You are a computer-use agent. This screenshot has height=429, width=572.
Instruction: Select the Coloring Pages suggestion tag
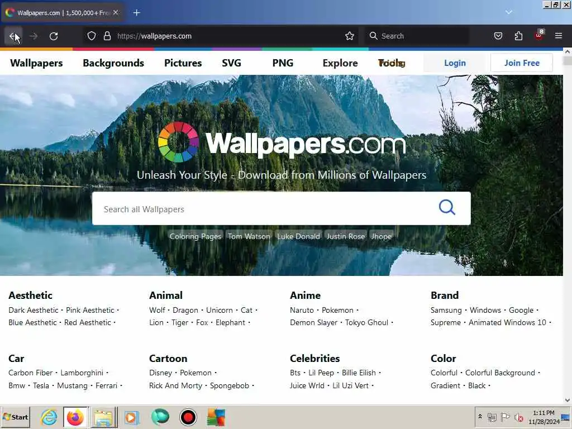click(x=195, y=236)
